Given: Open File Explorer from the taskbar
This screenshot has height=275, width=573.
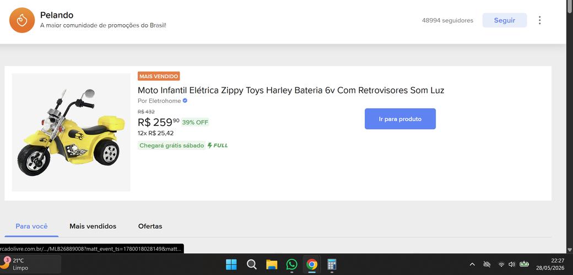Looking at the screenshot, I should [x=272, y=265].
